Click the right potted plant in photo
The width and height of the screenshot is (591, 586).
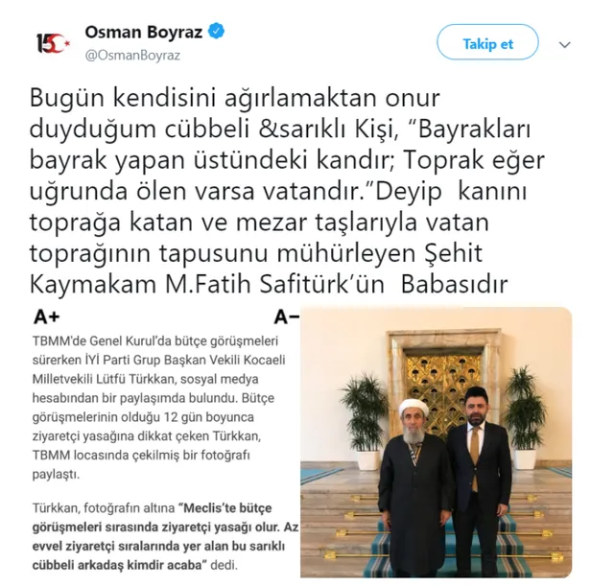click(x=525, y=418)
